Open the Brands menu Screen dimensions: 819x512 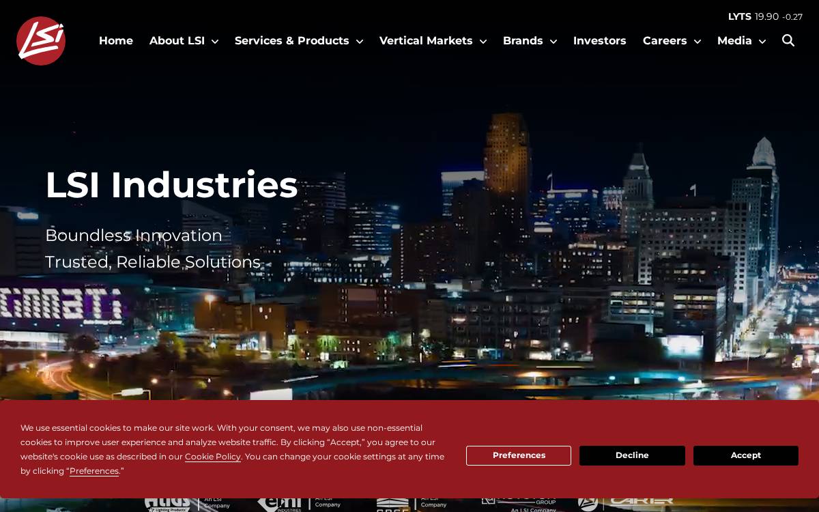pyautogui.click(x=523, y=41)
